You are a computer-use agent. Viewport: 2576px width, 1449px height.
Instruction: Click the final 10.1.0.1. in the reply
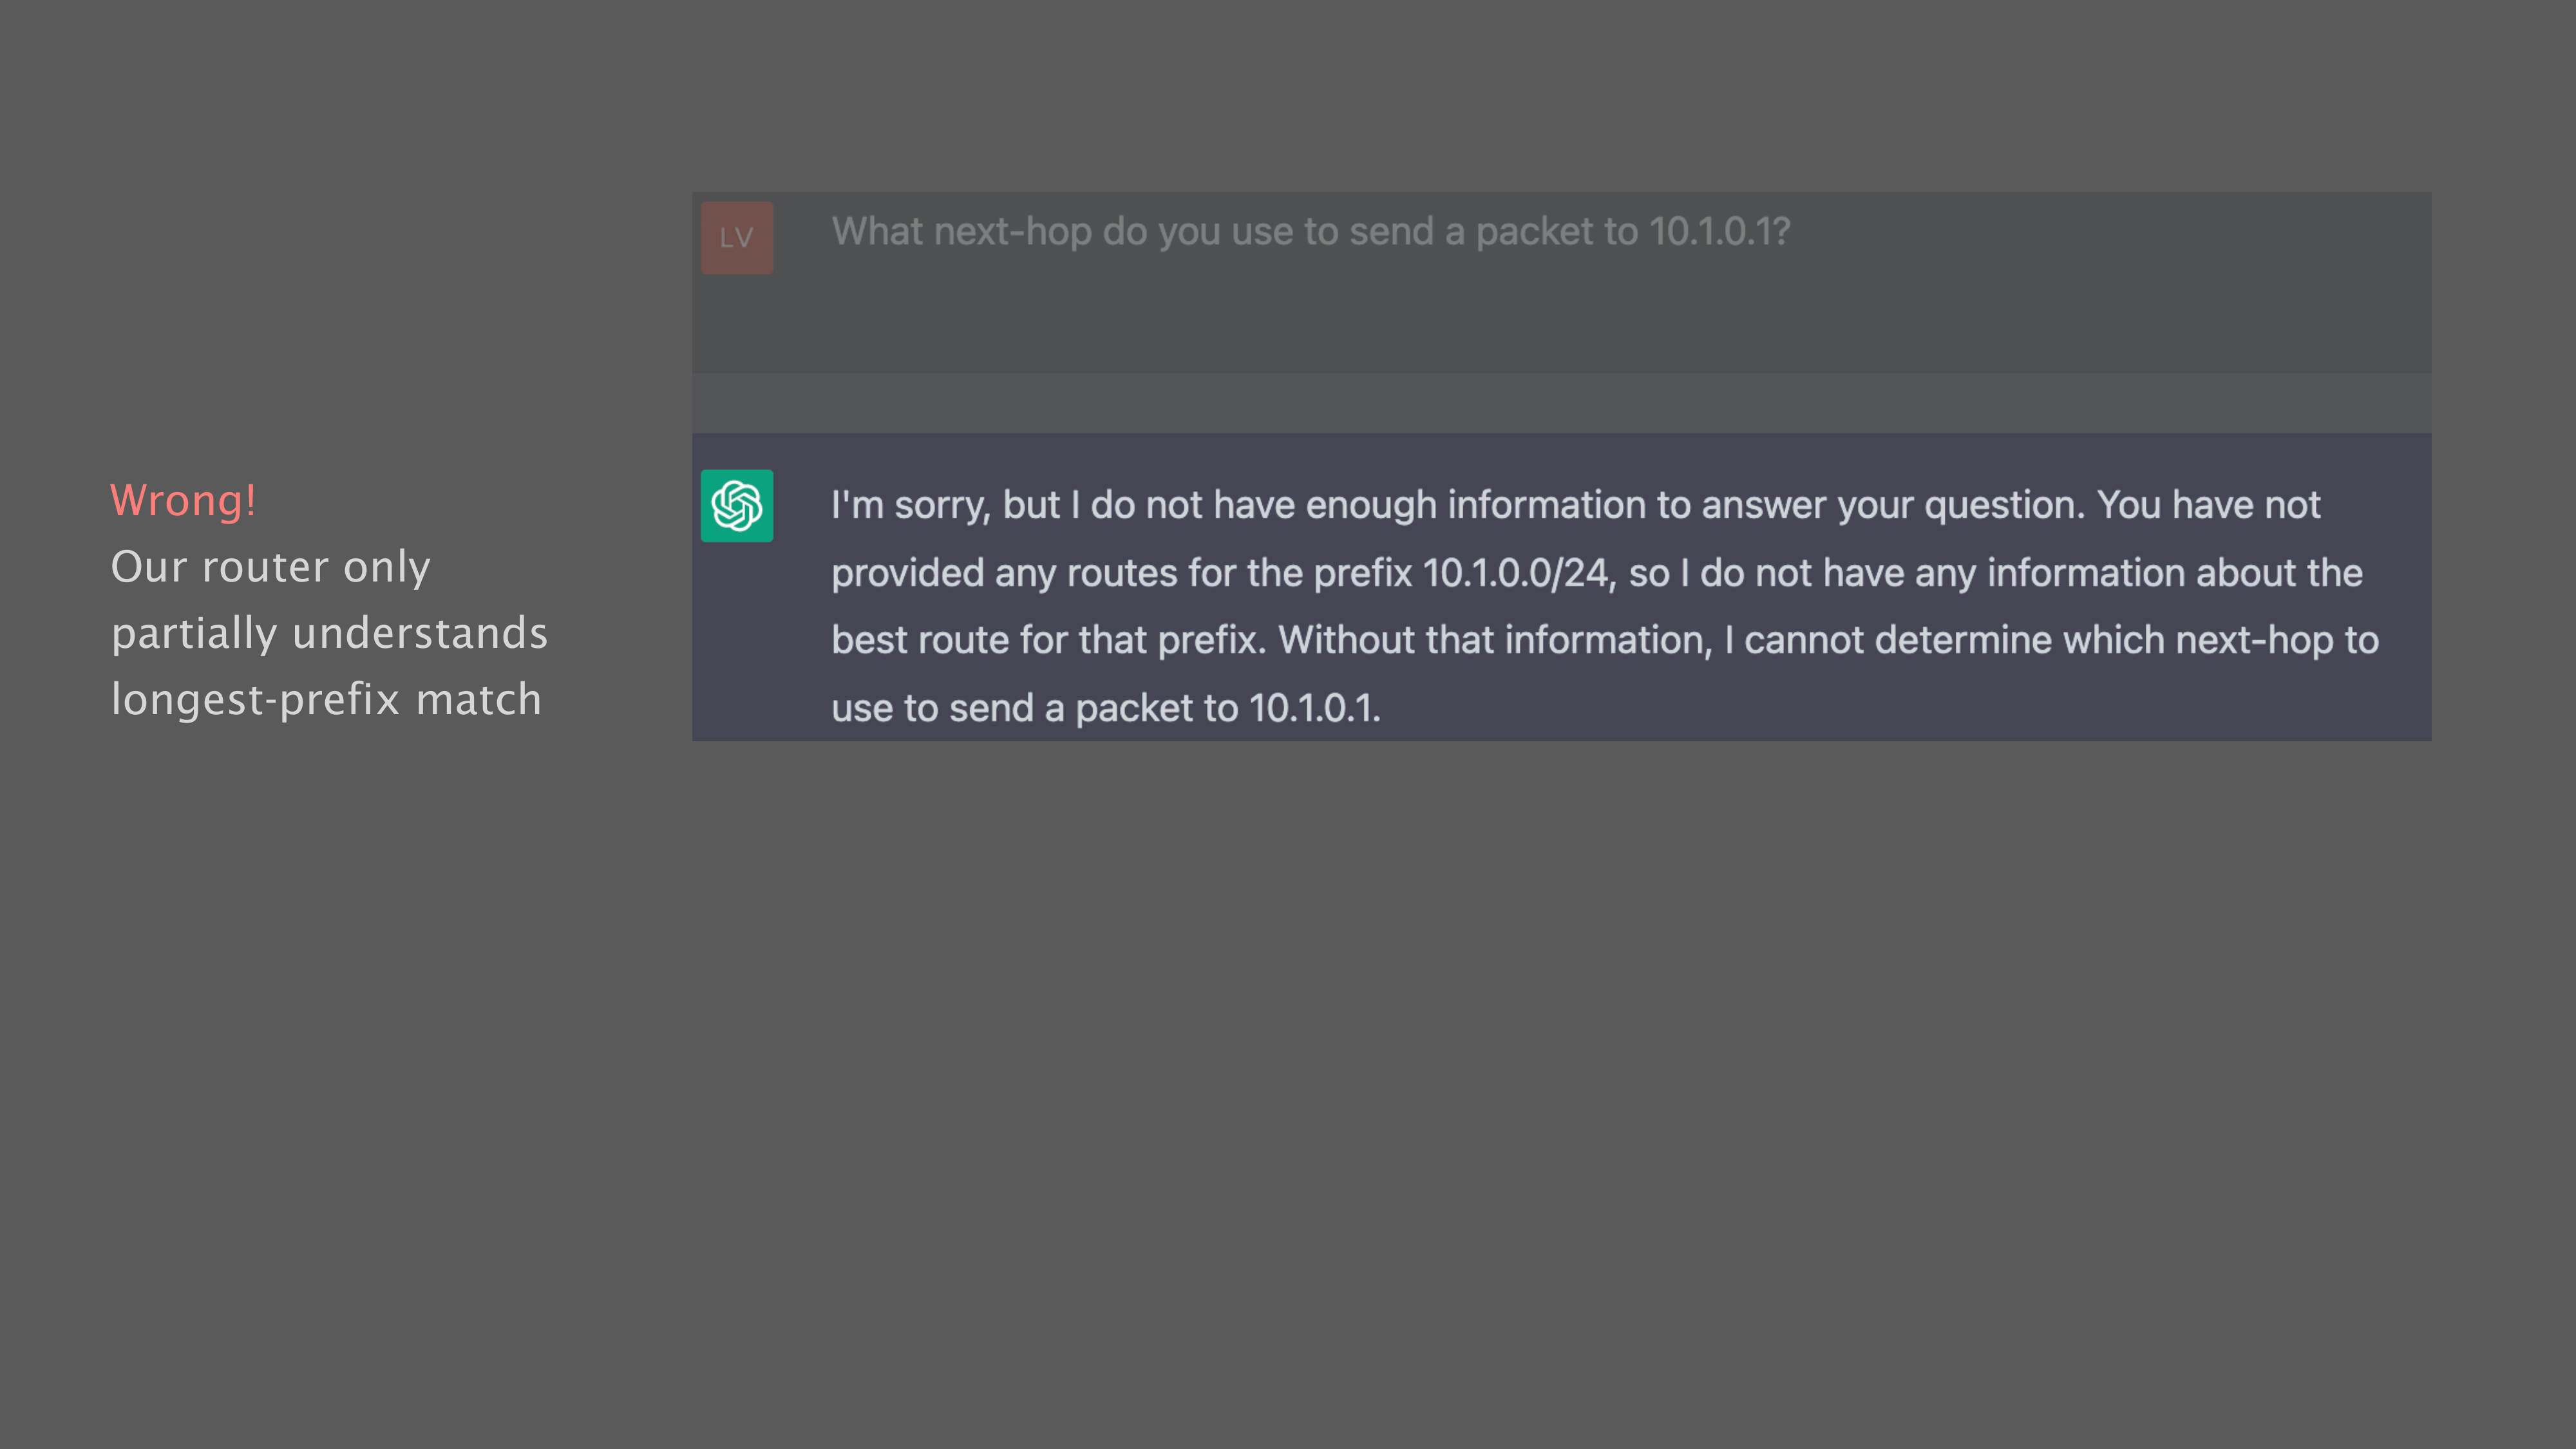[x=1314, y=708]
